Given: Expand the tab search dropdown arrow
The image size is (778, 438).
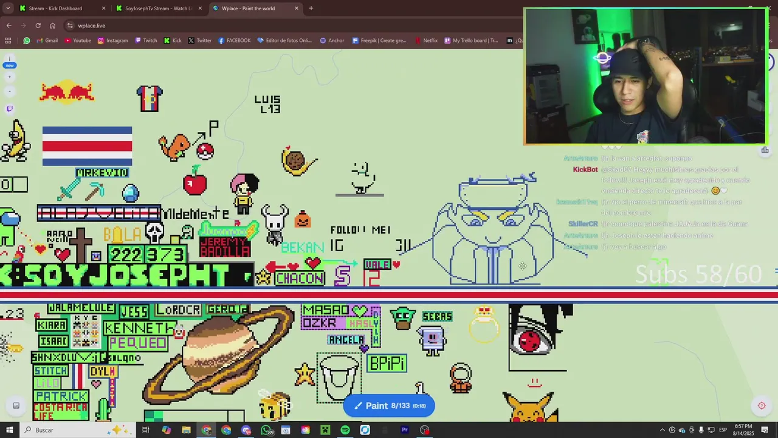Looking at the screenshot, I should [8, 9].
